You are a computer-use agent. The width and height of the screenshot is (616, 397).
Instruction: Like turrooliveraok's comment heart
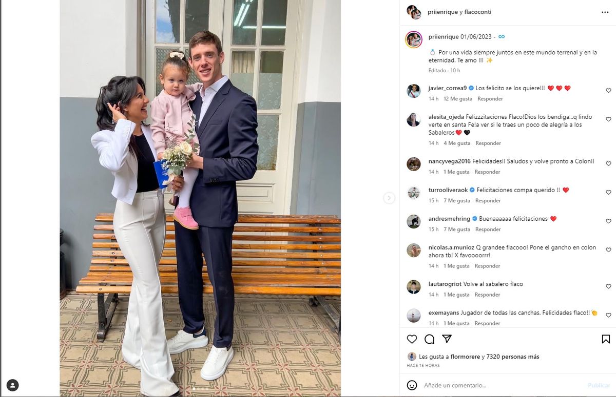(x=608, y=193)
